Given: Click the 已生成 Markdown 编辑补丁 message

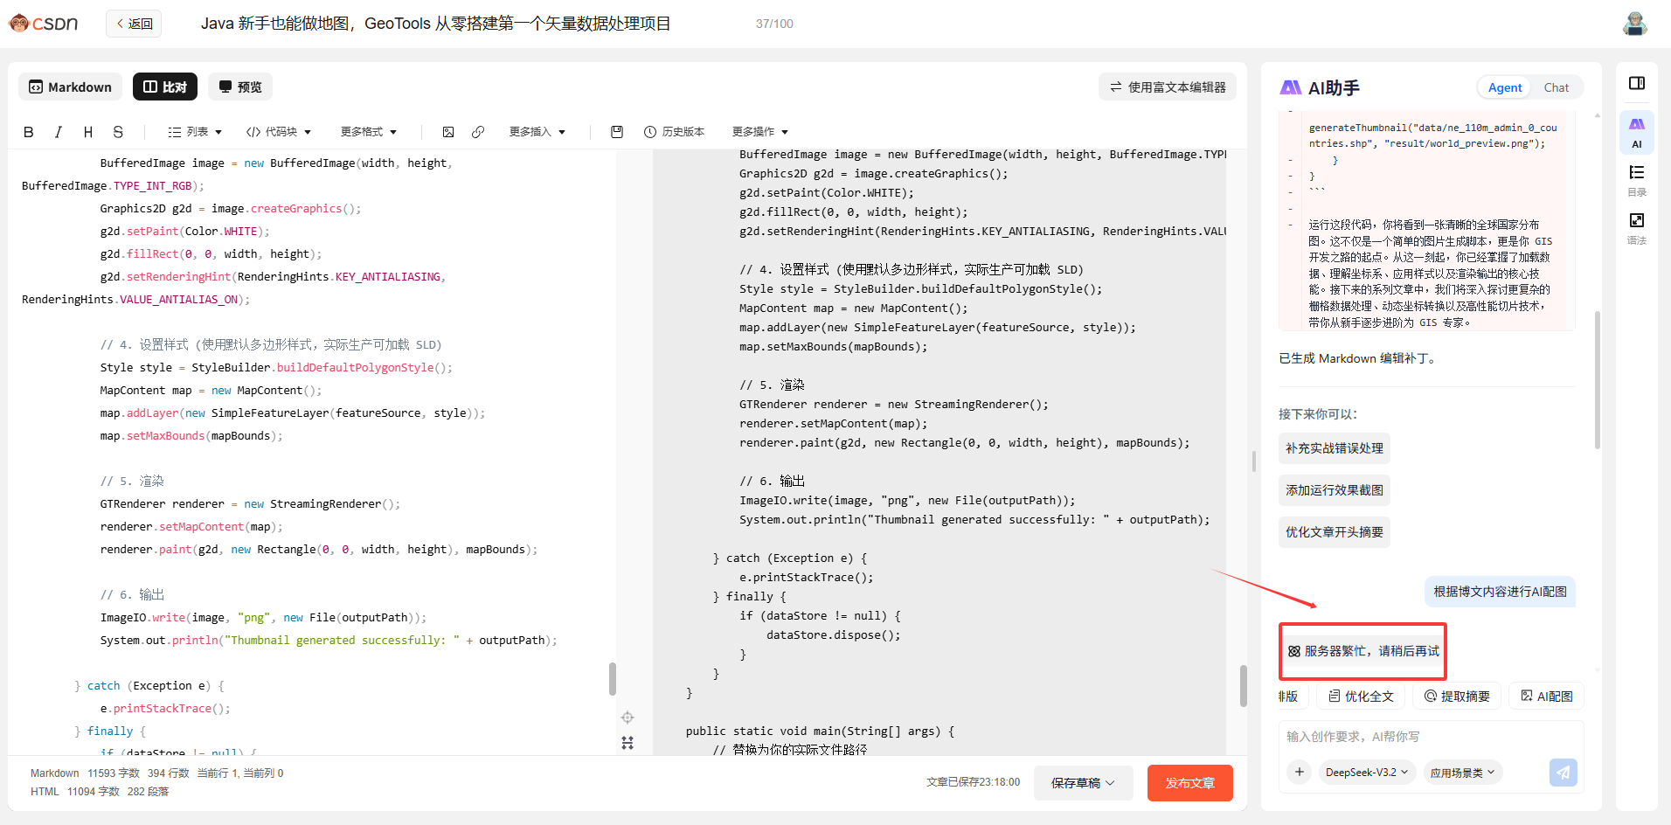Looking at the screenshot, I should [1358, 358].
